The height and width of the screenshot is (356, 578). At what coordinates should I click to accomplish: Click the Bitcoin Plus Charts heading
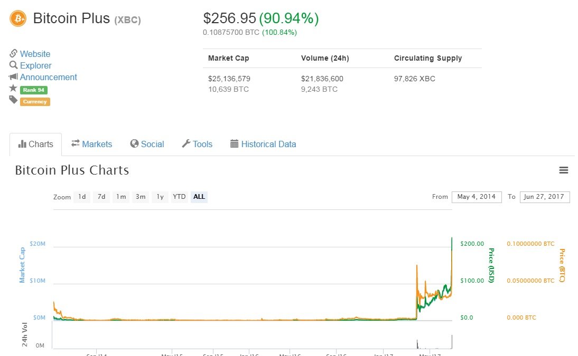tap(72, 170)
